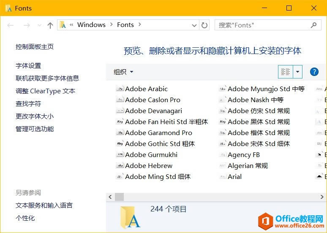Select the Adobe Arabic font icon
327x233 pixels.
point(120,89)
